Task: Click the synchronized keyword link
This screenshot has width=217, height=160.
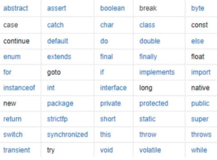Action: [x=68, y=135]
